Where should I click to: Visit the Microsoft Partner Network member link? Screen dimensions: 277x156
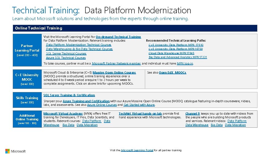[x=116, y=63]
